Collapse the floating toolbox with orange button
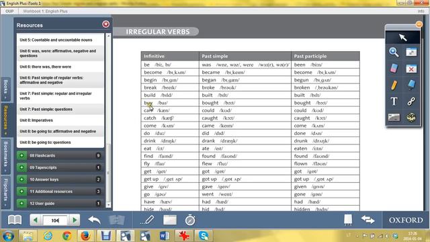 (419, 24)
